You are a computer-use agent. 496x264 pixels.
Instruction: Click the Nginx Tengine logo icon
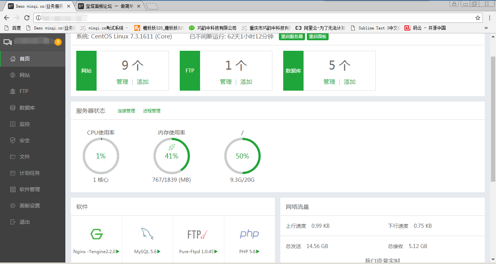point(97,234)
